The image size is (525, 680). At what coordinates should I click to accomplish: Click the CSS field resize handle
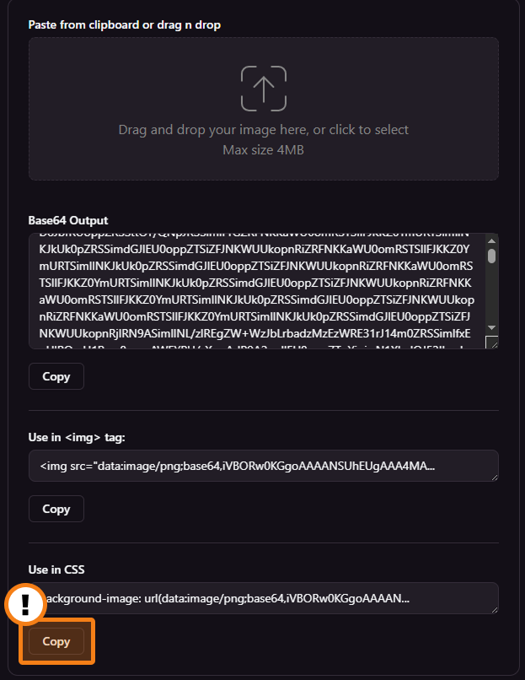[x=493, y=608]
